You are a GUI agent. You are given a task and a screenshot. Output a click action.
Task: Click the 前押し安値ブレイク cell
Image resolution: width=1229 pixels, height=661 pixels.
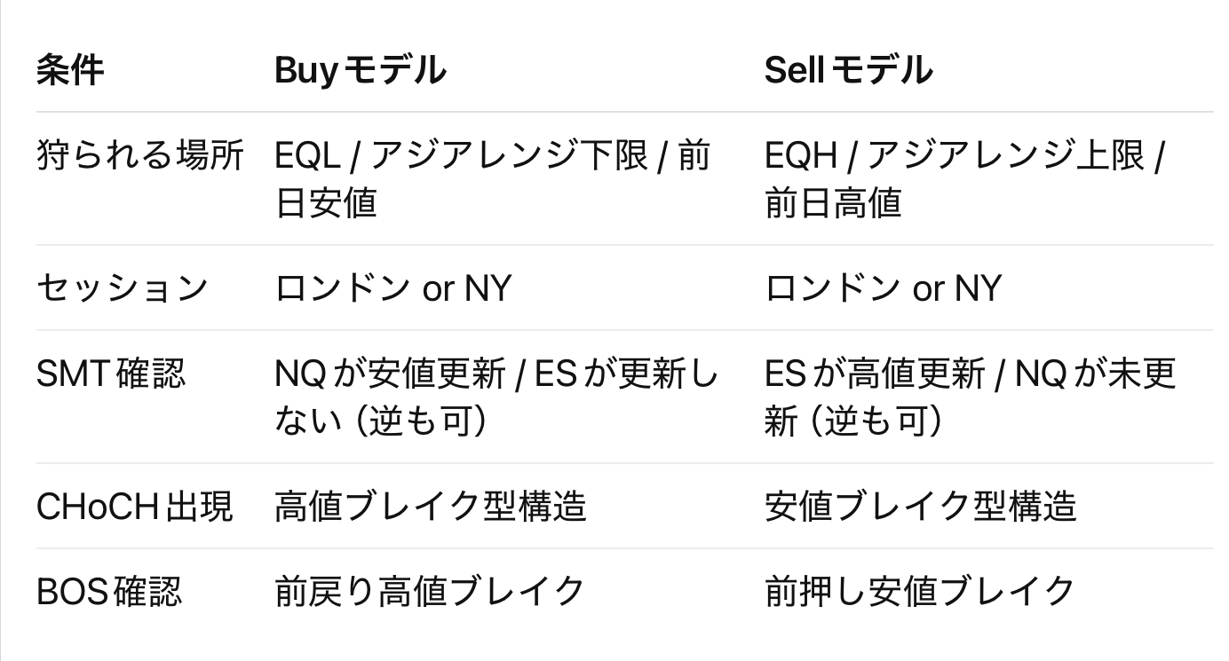click(x=920, y=592)
